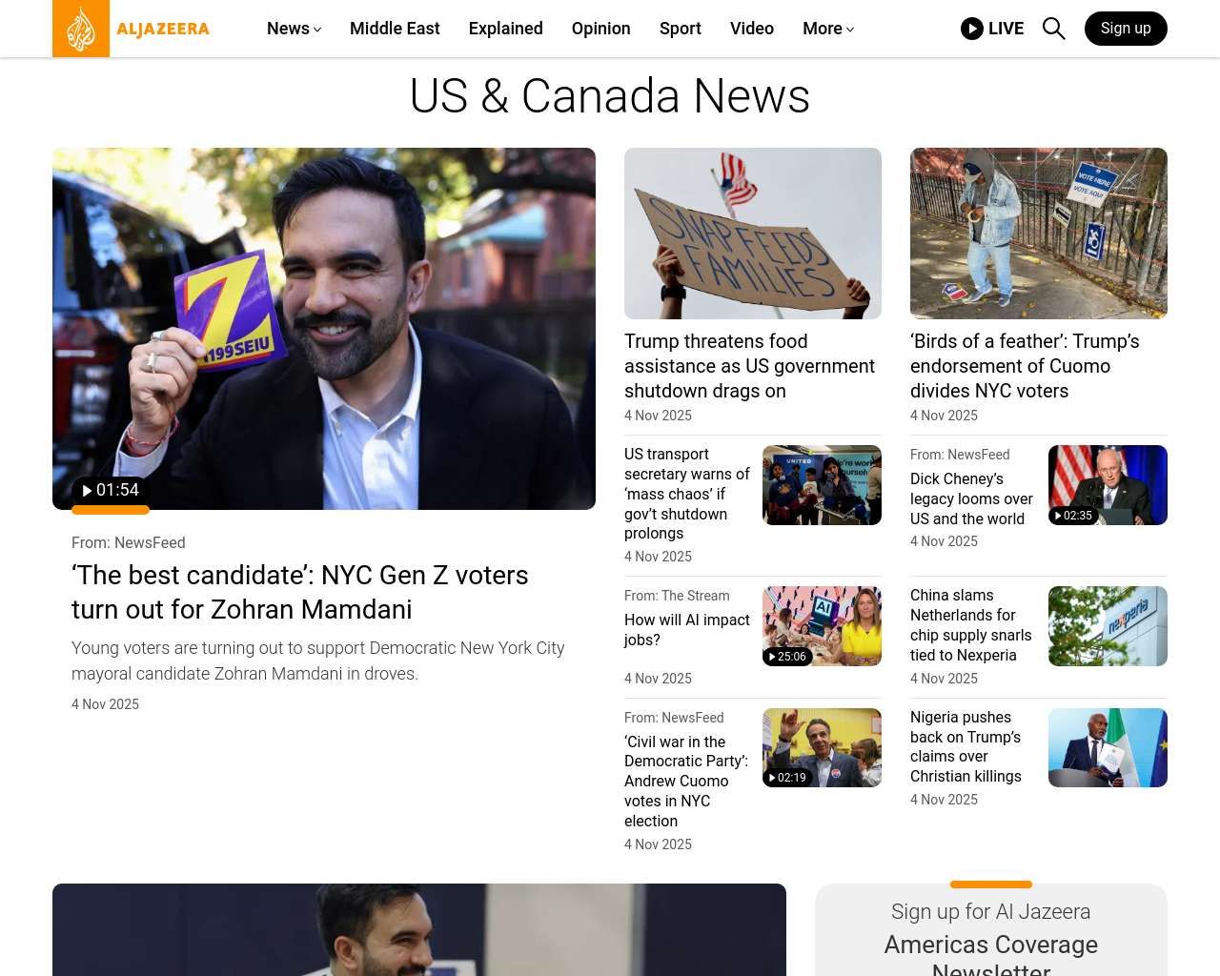Screen dimensions: 1220x976
Task: Expand the More dropdown menu
Action: pos(827,29)
